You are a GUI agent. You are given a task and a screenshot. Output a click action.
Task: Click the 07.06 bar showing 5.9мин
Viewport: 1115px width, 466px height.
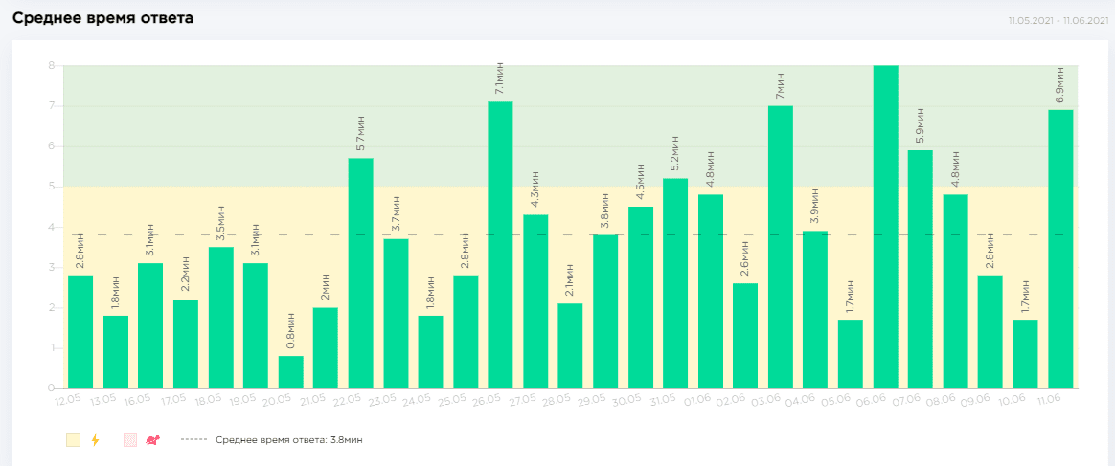pyautogui.click(x=921, y=269)
